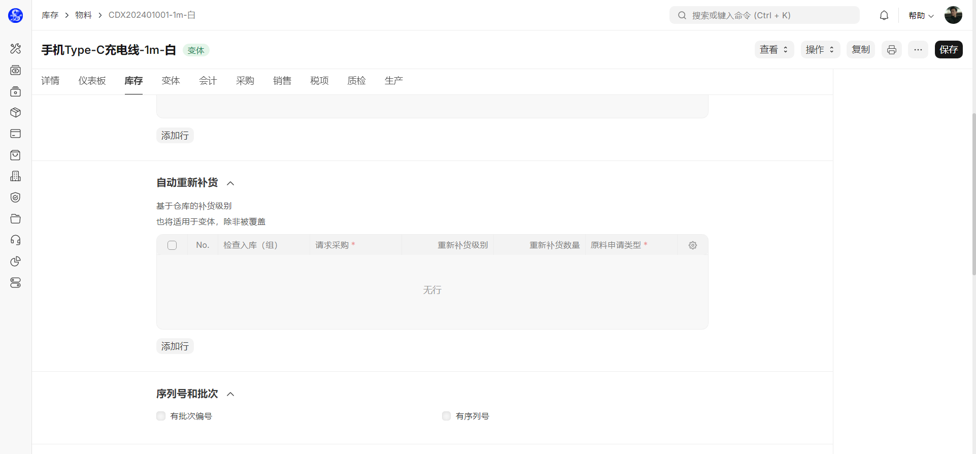This screenshot has height=454, width=976.
Task: Click CDX202401001-1m-白 breadcrumb
Action: point(152,15)
